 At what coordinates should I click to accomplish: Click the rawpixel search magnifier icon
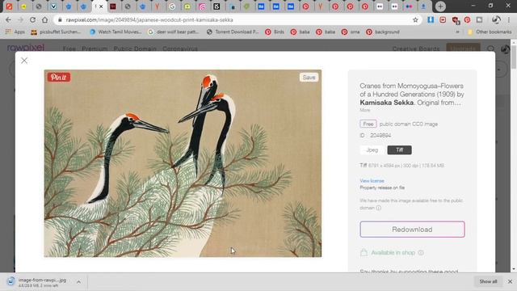[490, 48]
